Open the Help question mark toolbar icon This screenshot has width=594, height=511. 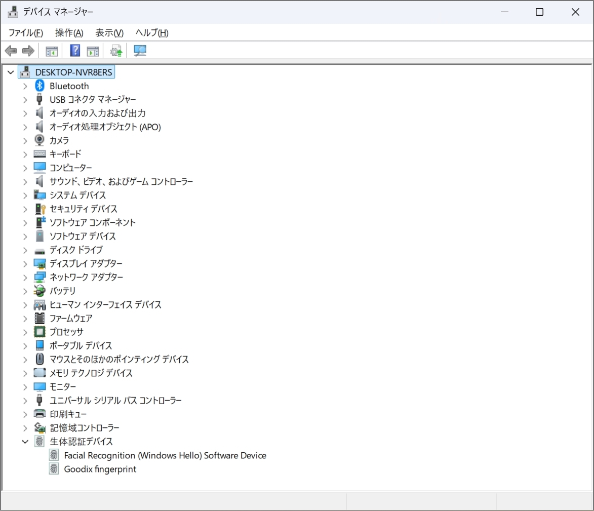coord(75,50)
